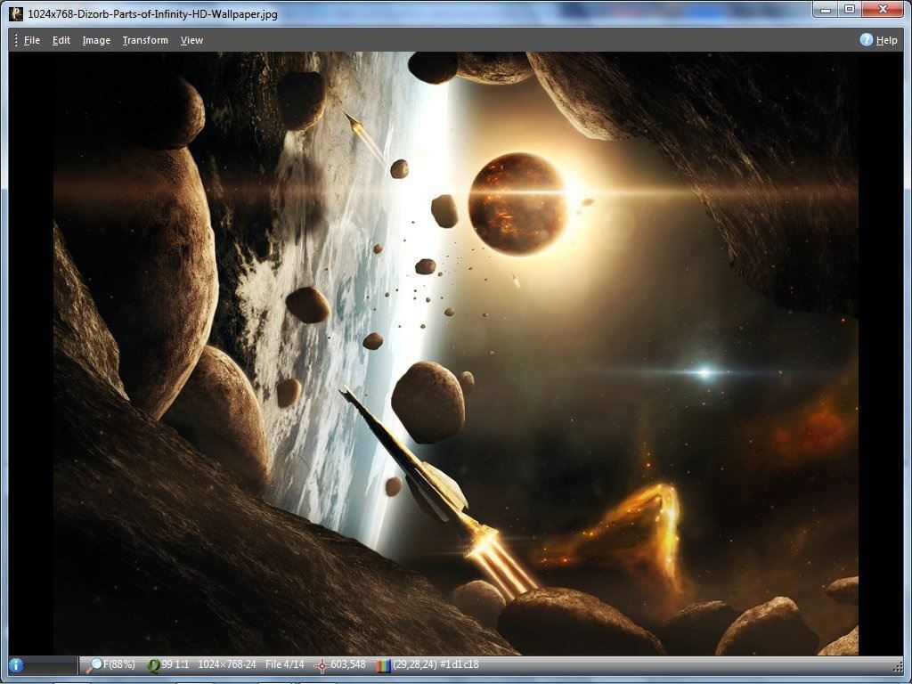Click the displayed space wallpaper image

pos(456,354)
